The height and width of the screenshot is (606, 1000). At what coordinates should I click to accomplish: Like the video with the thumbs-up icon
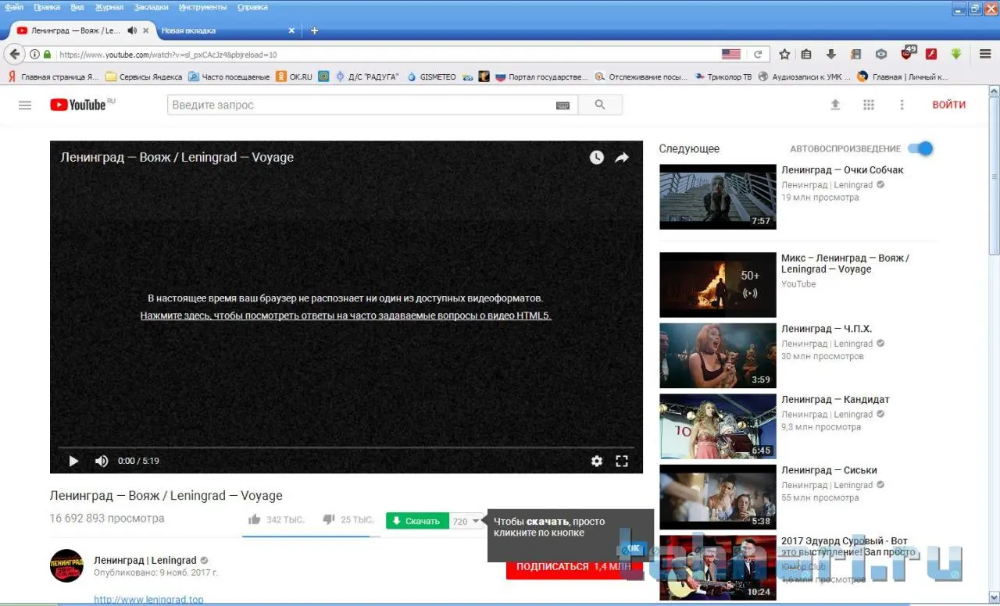(x=254, y=519)
